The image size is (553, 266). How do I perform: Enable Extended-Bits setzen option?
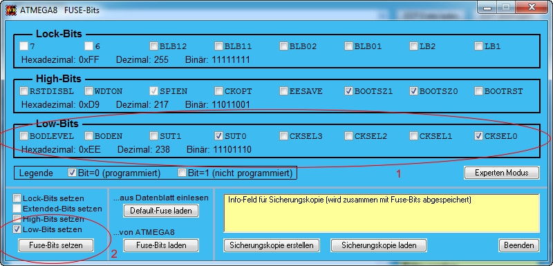coord(17,208)
